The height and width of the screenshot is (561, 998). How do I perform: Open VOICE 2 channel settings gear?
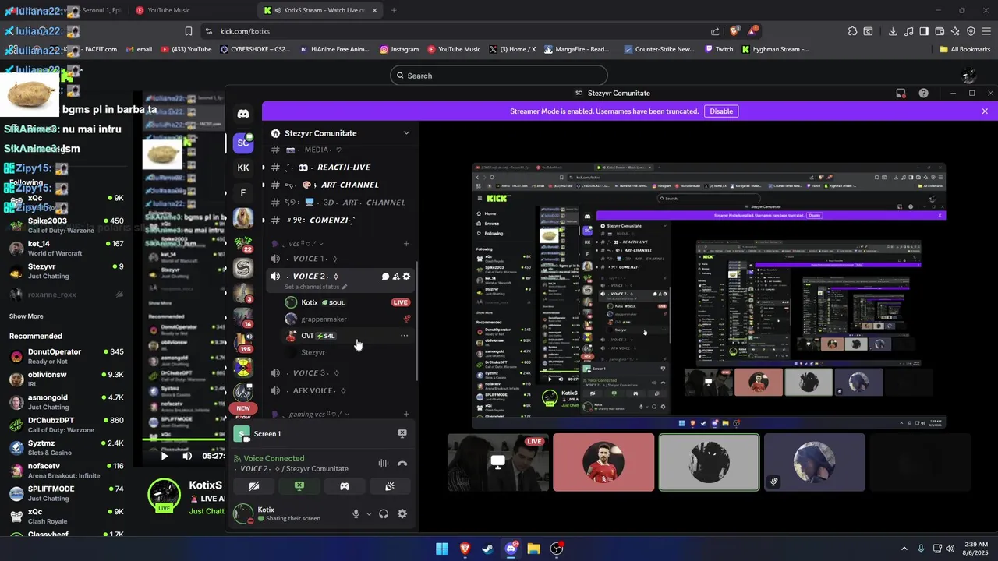406,277
